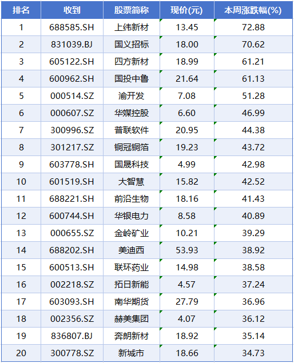This screenshot has width=294, height=363.
Task: Select the 大智慧 row name
Action: pyautogui.click(x=132, y=182)
